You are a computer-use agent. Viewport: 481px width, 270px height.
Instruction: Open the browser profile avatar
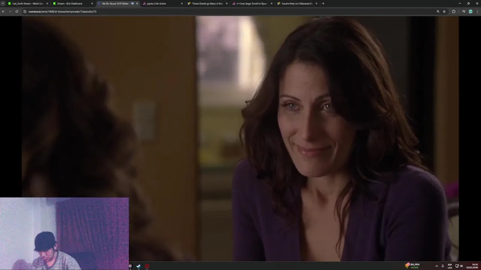pyautogui.click(x=470, y=12)
